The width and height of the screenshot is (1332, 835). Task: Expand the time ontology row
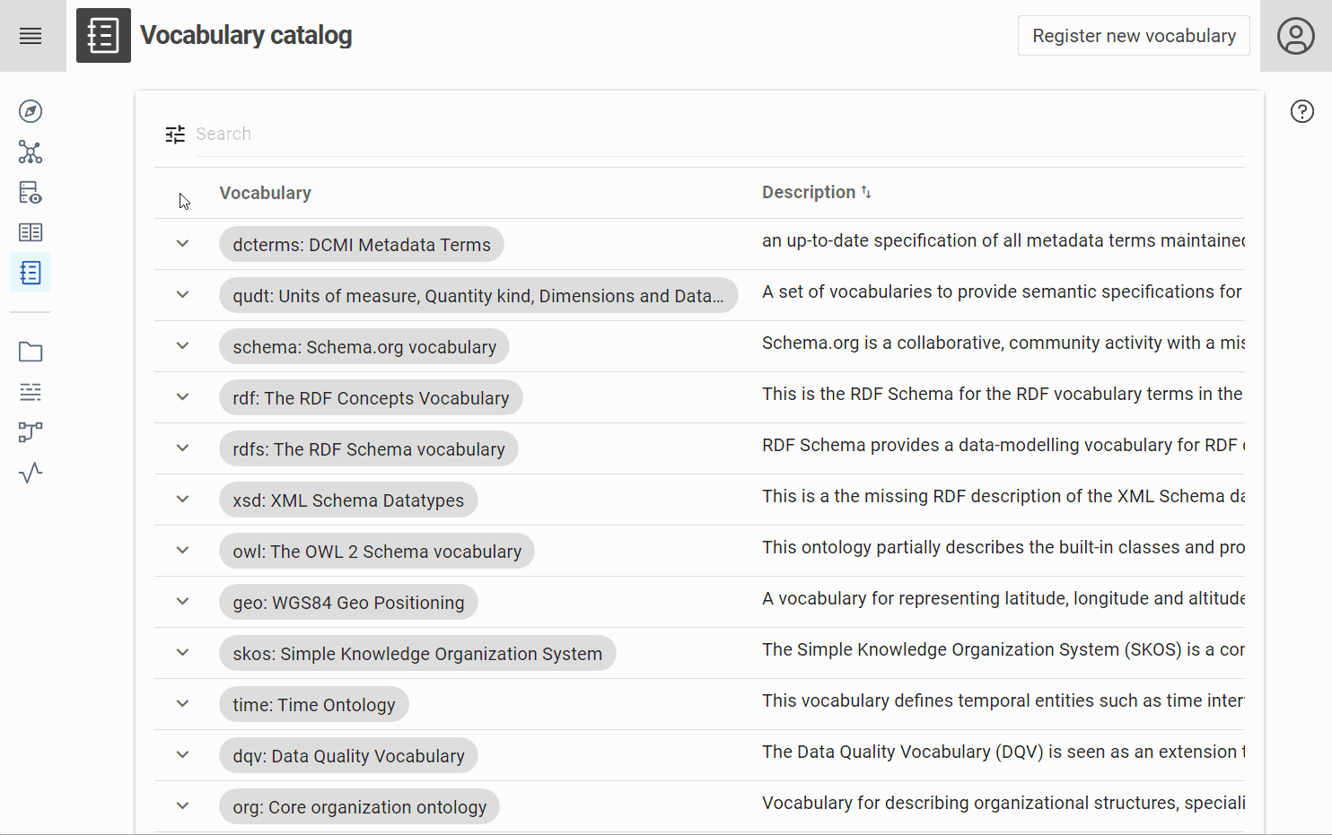[x=182, y=704]
